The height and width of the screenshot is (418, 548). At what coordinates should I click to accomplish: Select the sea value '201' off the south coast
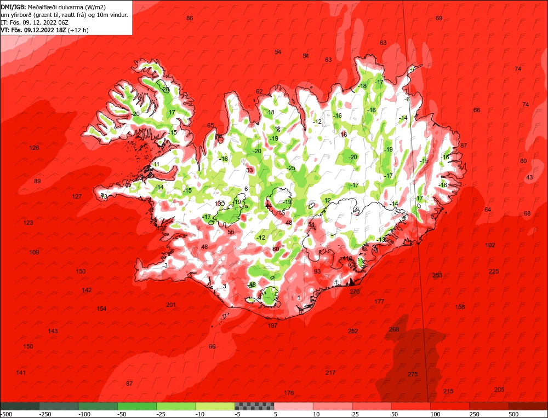(x=171, y=305)
